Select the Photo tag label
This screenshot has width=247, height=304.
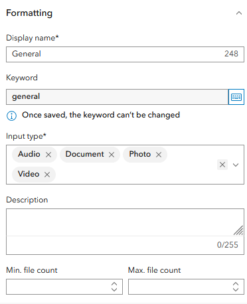(140, 154)
